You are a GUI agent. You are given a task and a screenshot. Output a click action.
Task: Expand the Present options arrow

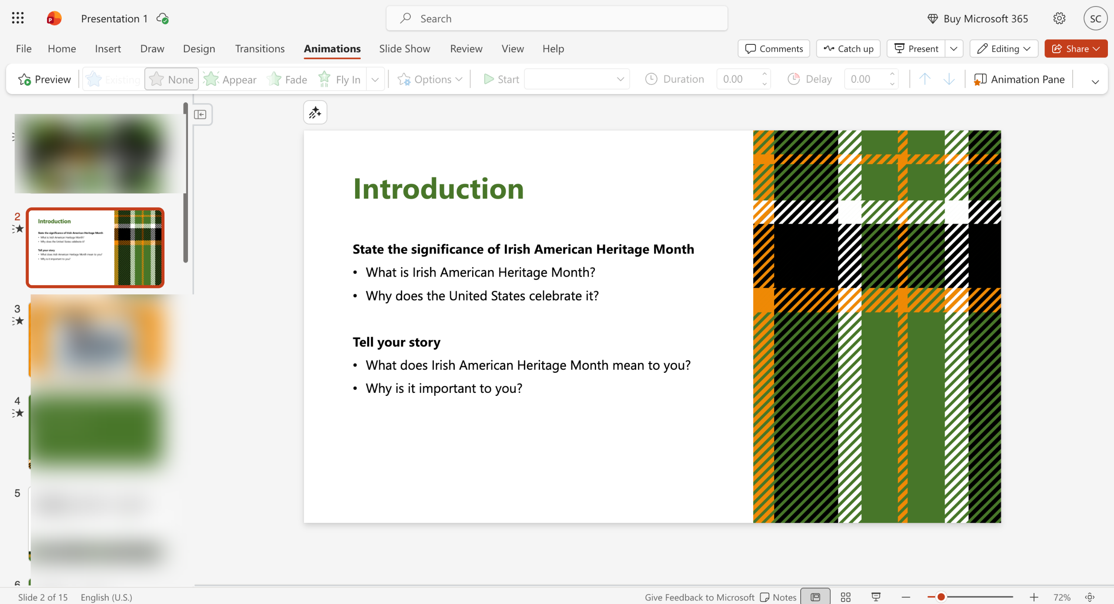(954, 49)
